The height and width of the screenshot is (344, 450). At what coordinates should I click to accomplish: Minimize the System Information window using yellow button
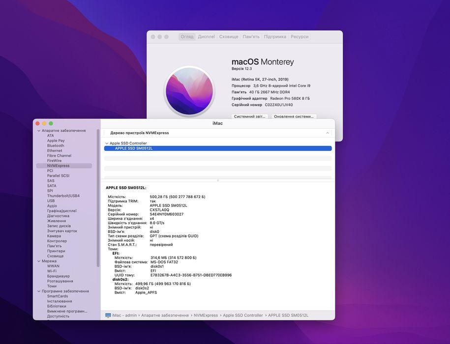[44, 123]
